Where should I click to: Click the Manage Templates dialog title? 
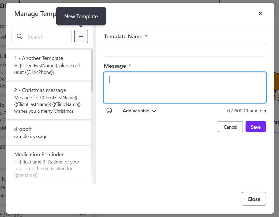point(35,14)
